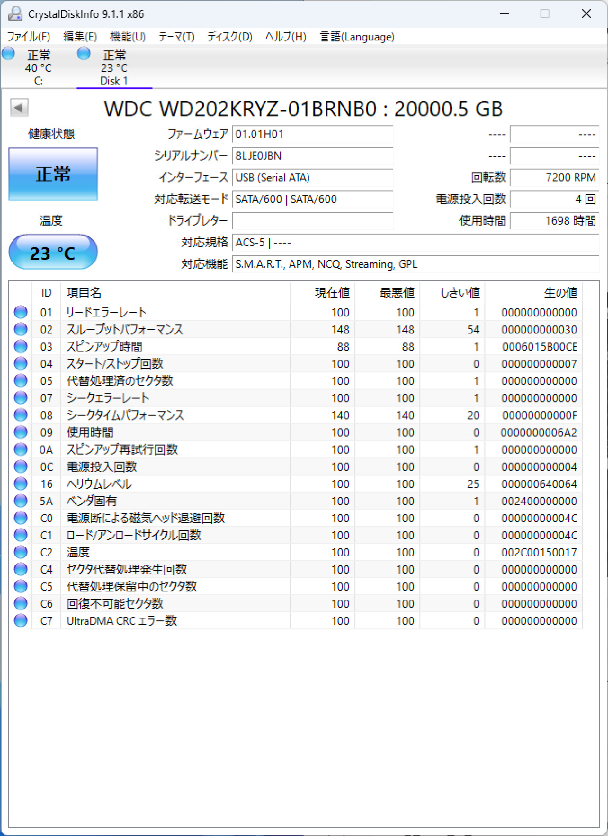Click the firmware field 01.01H01
Viewport: 608px width, 836px height.
click(313, 134)
